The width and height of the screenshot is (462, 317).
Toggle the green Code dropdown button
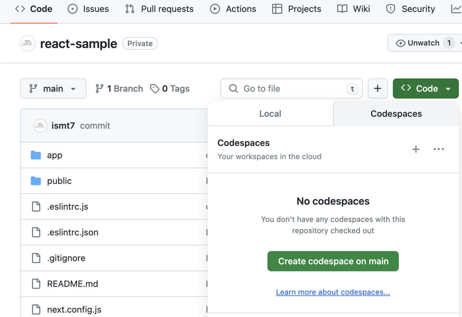(x=426, y=88)
